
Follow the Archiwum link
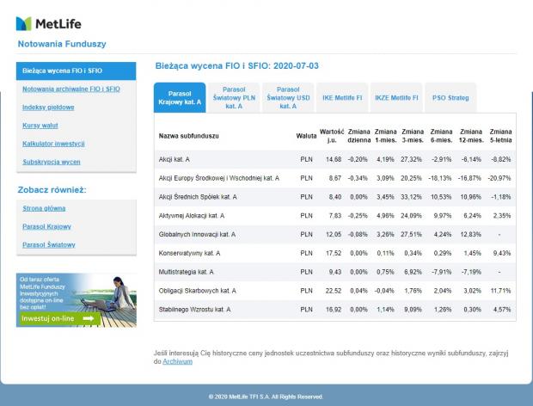177,361
